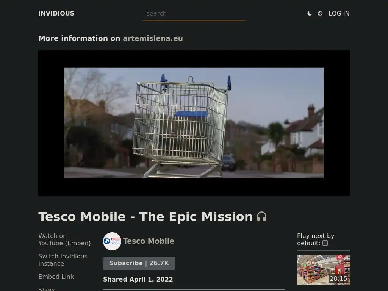The height and width of the screenshot is (291, 388).
Task: Subscribe to Tesco Mobile channel
Action: (x=139, y=263)
